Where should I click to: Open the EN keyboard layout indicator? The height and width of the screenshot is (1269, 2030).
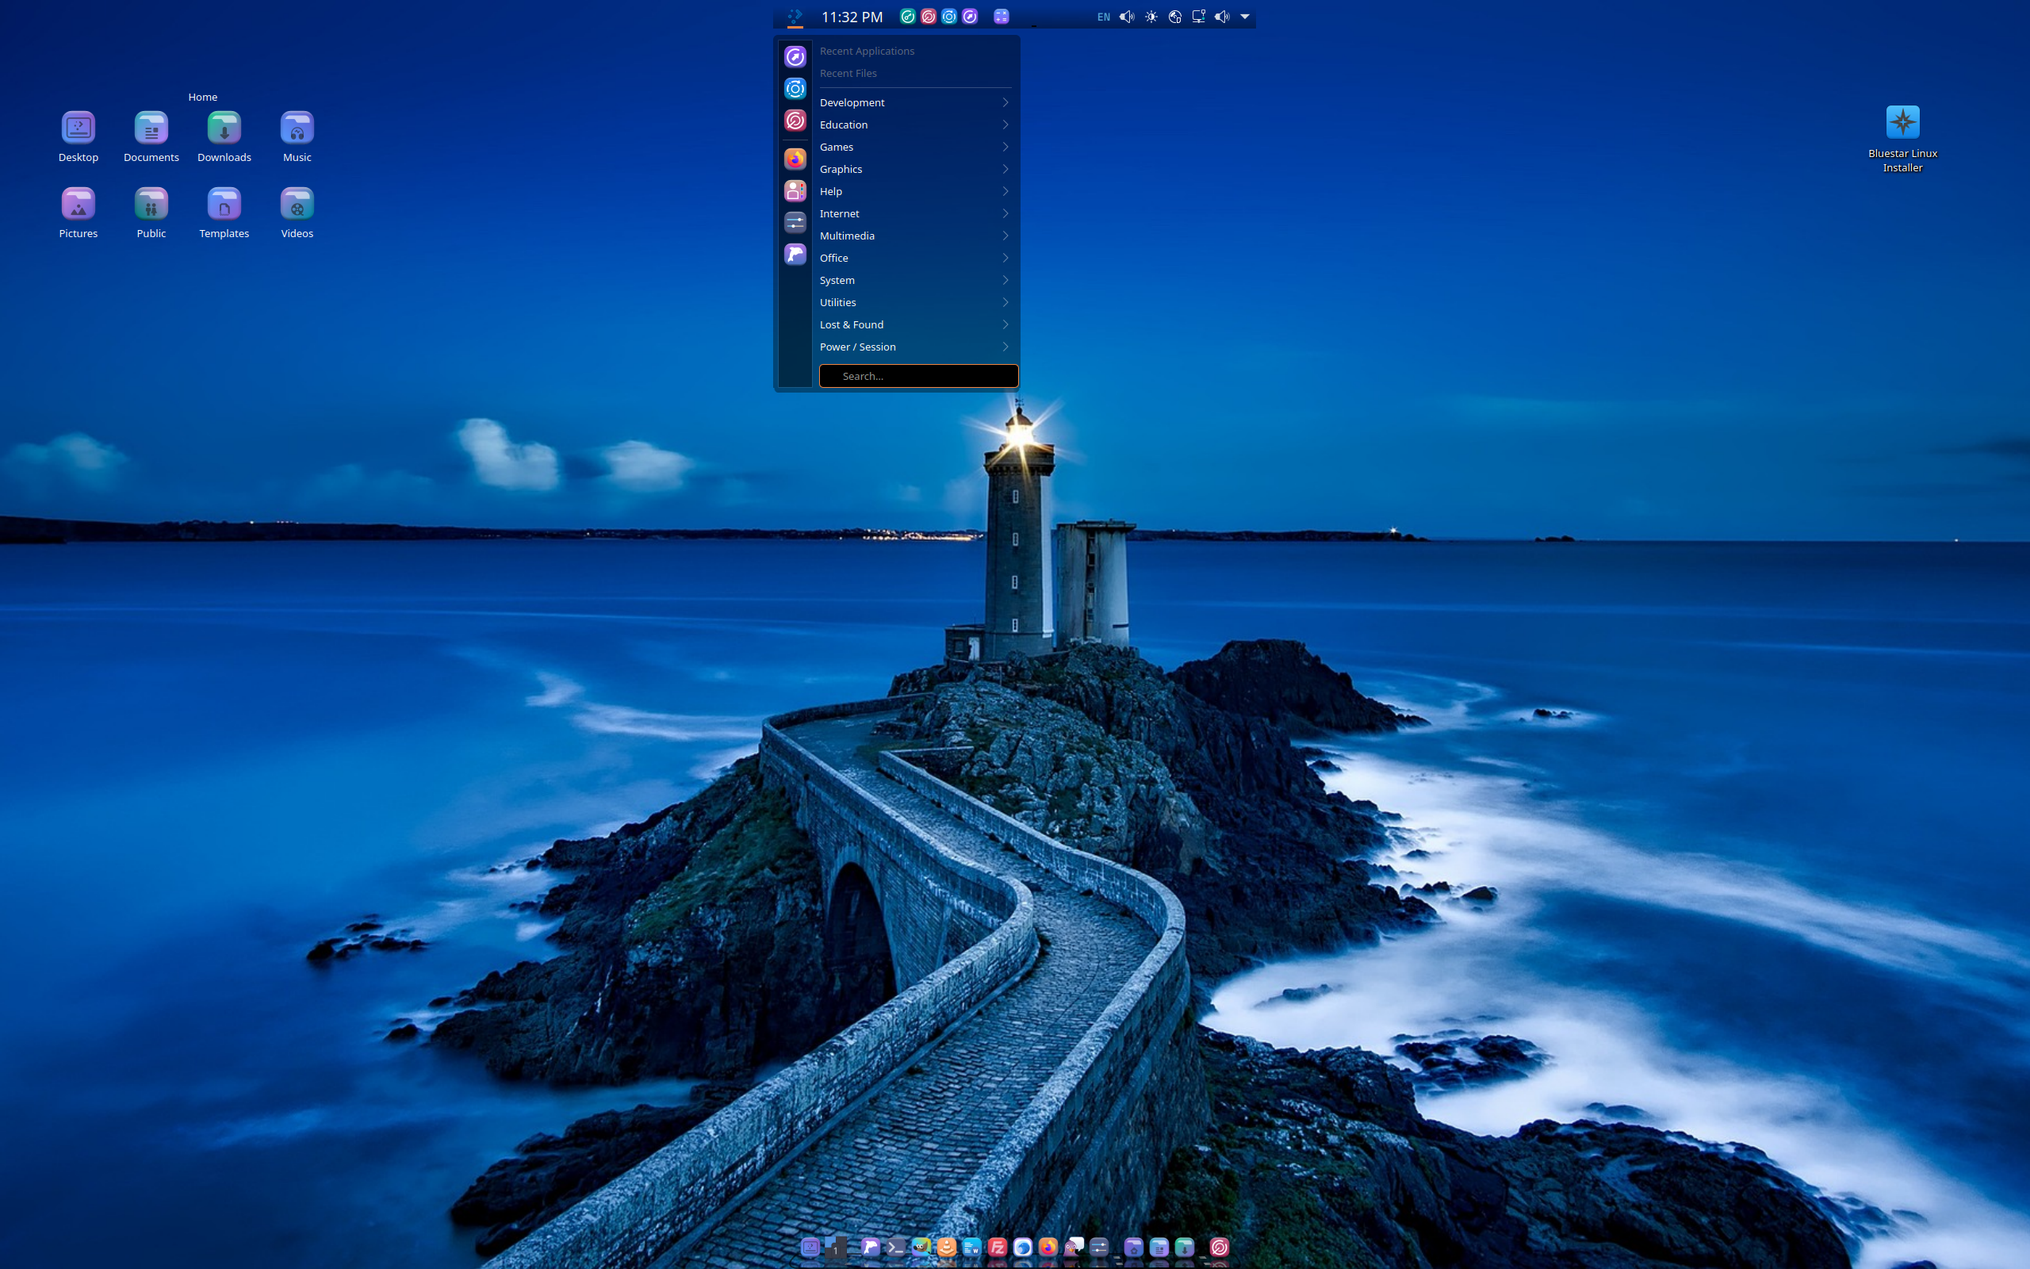click(1103, 17)
